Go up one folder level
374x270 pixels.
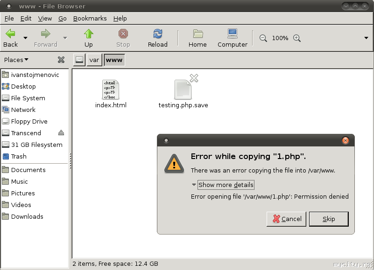coord(89,38)
